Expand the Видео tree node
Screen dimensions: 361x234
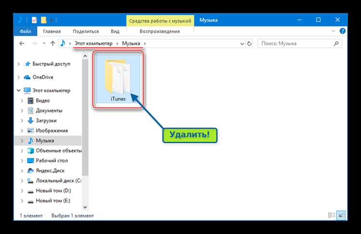tap(22, 101)
